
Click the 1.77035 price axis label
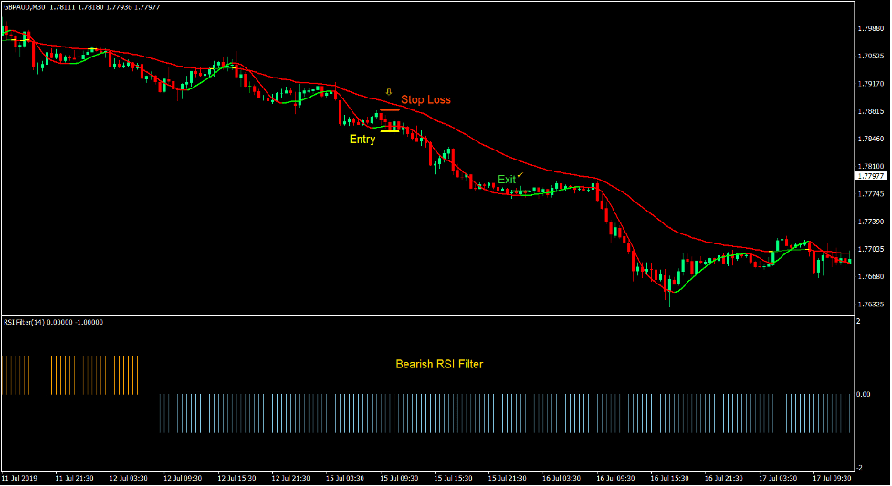click(x=871, y=249)
